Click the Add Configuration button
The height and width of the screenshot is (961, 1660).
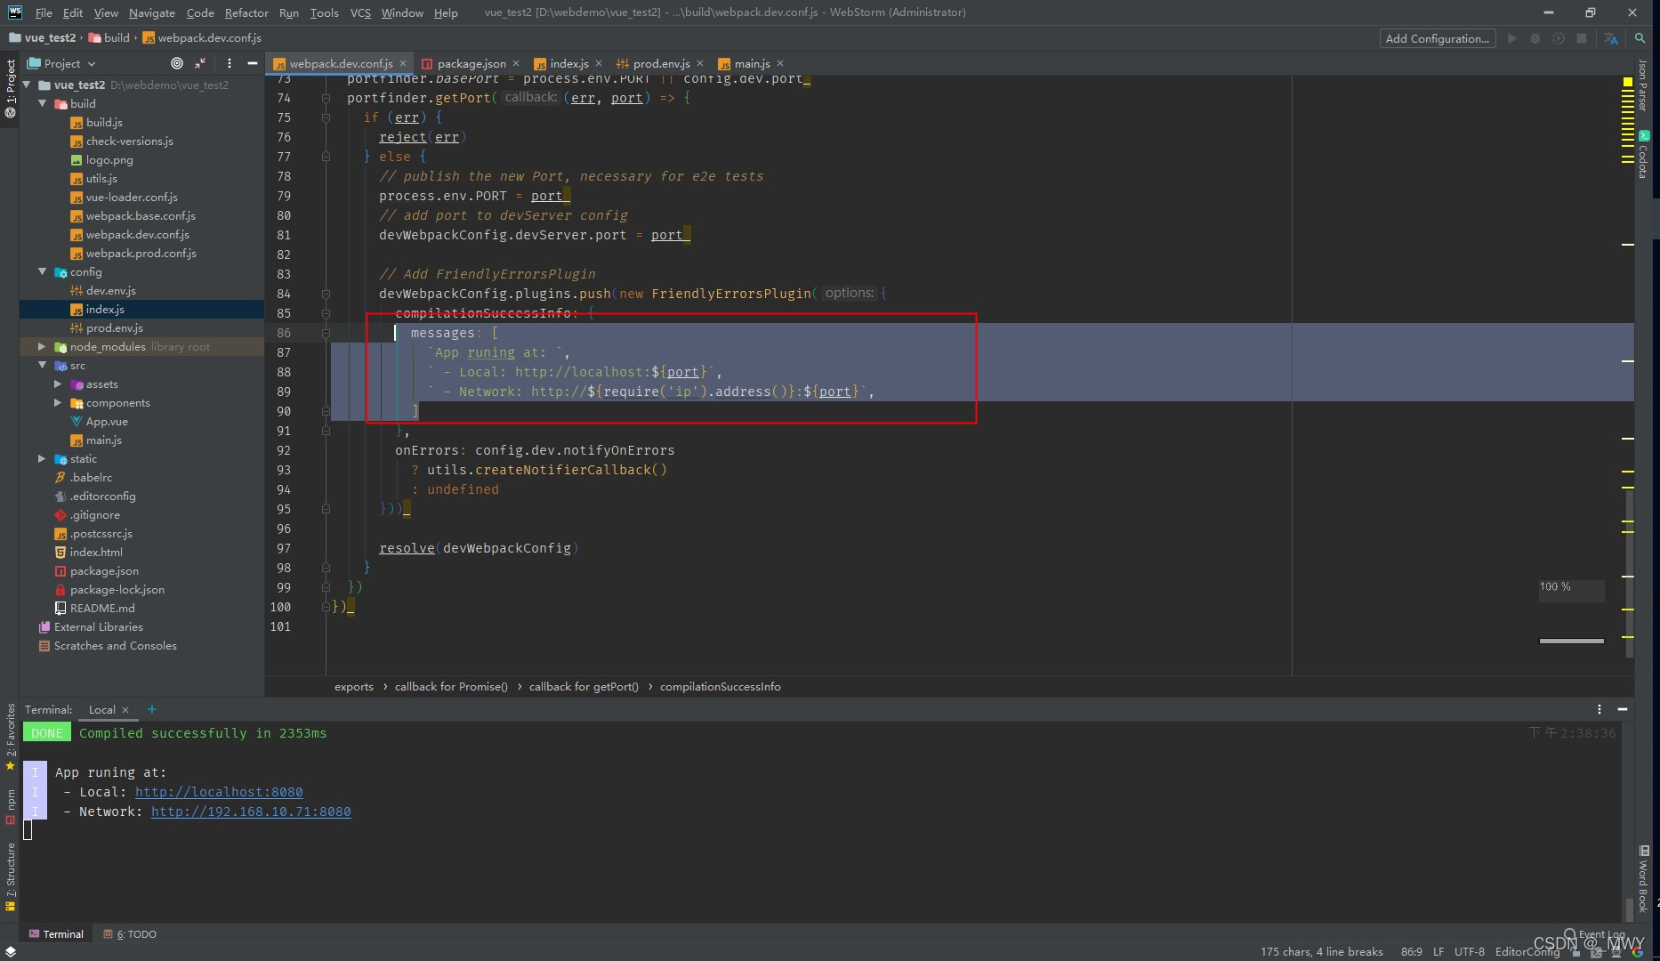coord(1436,38)
